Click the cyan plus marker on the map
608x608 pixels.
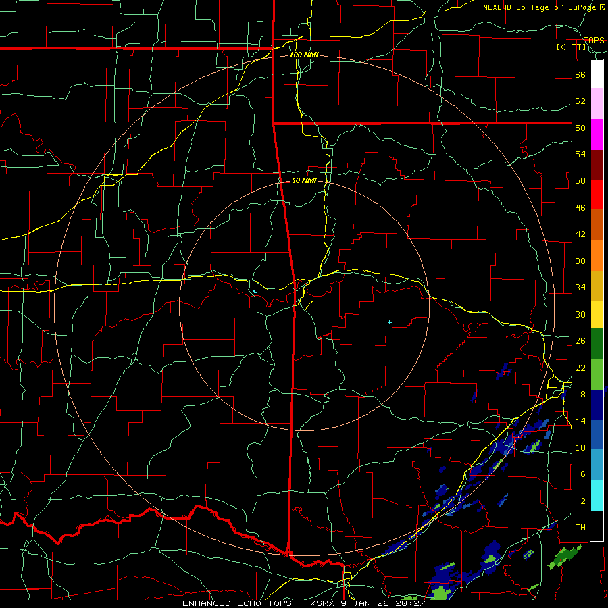(390, 322)
